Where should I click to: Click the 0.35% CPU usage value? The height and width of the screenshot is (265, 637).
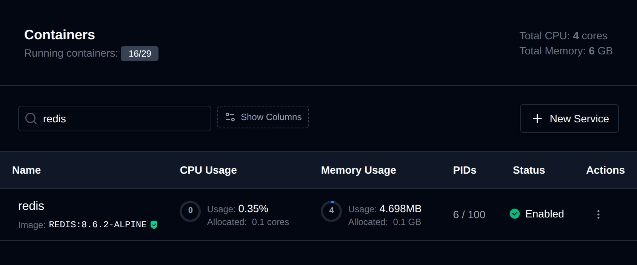[253, 209]
